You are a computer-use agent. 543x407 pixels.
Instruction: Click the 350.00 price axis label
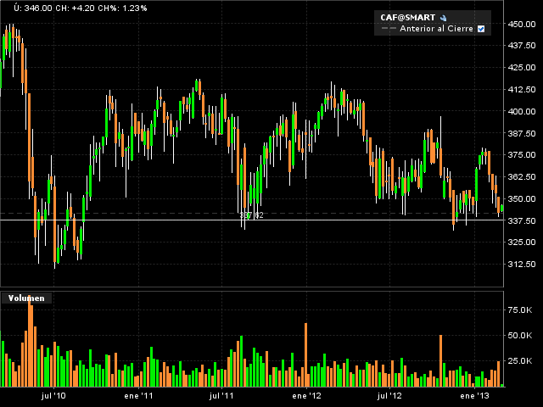click(522, 199)
